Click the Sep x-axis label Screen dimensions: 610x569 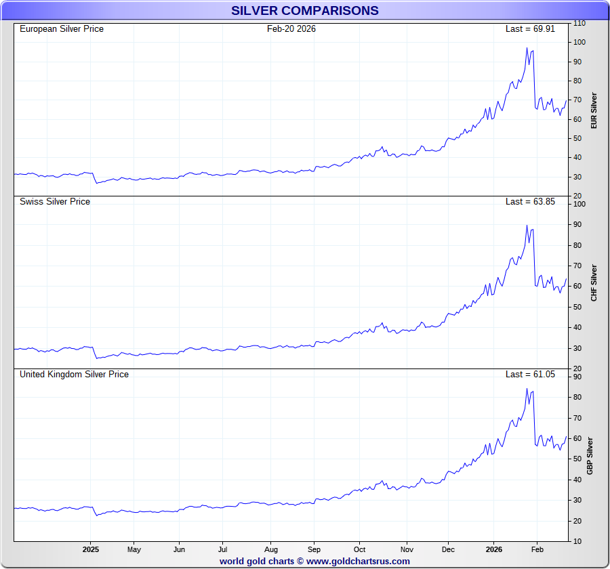point(314,549)
